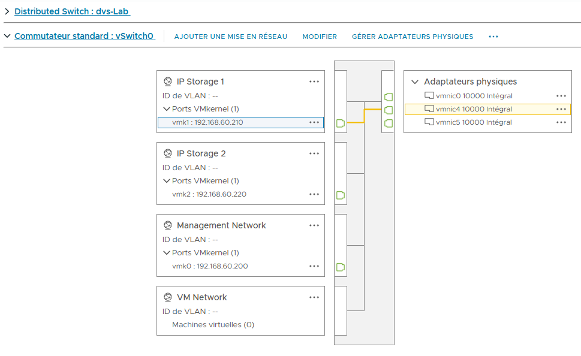Open actions menu for vmnic0 adapter
581x356 pixels.
561,96
